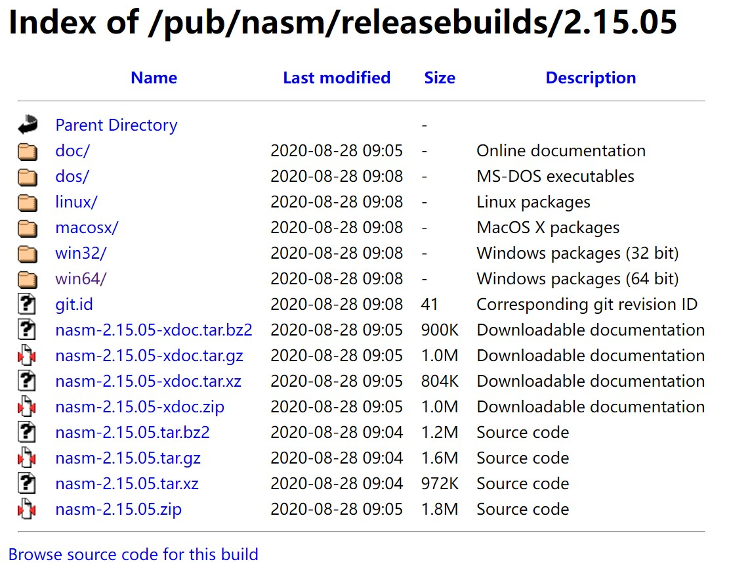Click the Corresponding git revision ID text

click(587, 304)
